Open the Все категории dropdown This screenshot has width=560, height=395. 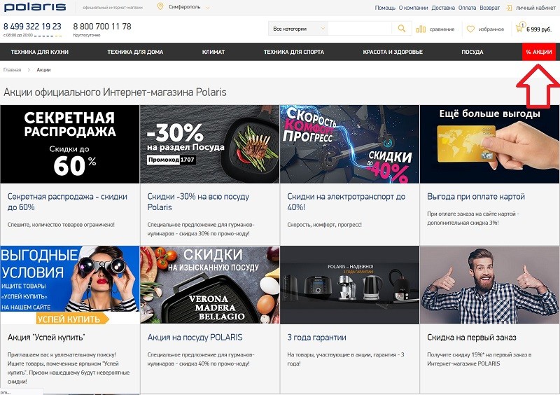(298, 29)
